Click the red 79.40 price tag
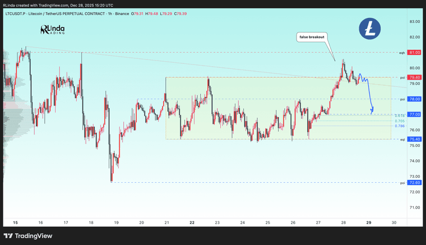 415,77
